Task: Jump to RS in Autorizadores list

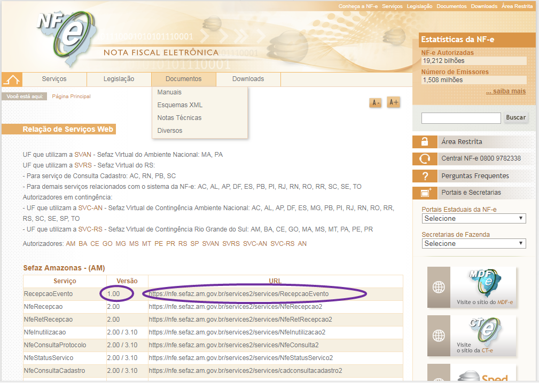Action: click(x=183, y=244)
